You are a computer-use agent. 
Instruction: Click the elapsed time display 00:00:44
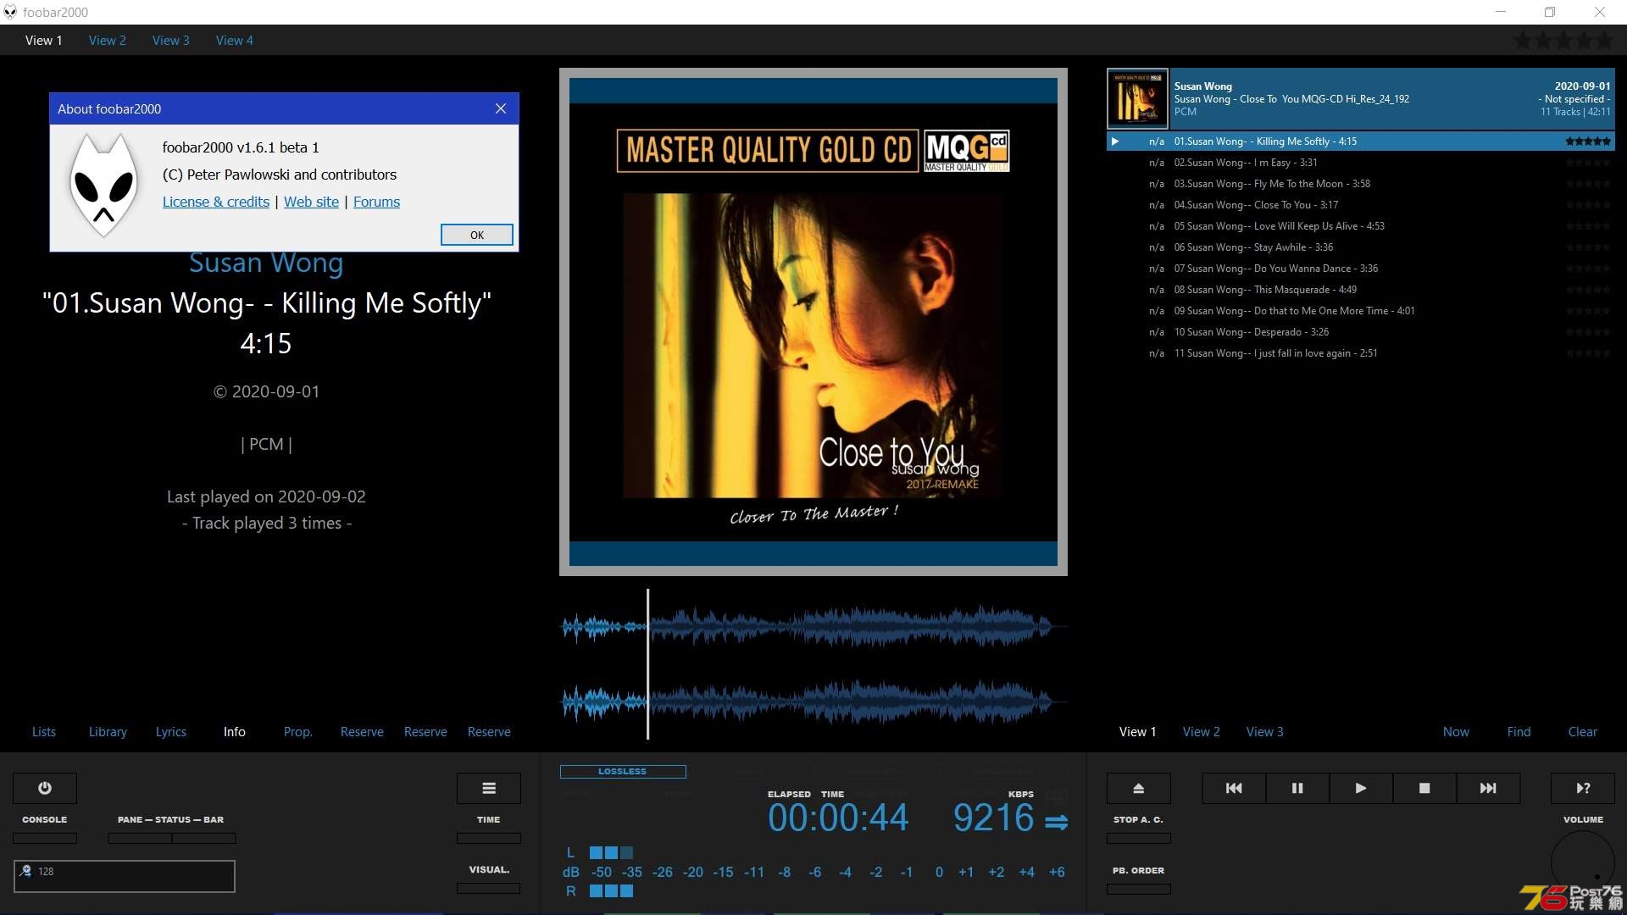click(x=838, y=818)
